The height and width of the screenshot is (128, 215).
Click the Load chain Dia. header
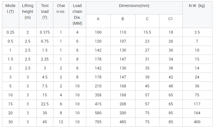(x=77, y=15)
